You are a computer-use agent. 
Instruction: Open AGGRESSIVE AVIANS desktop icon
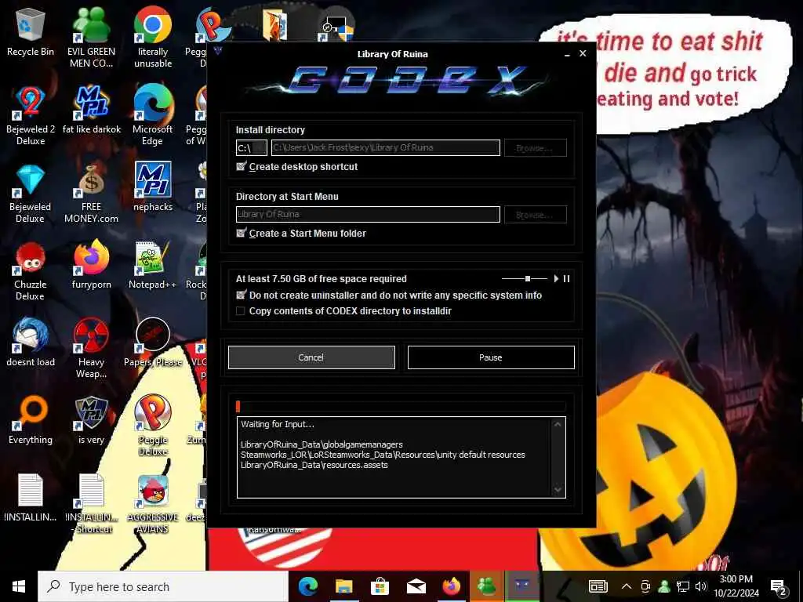tap(153, 504)
